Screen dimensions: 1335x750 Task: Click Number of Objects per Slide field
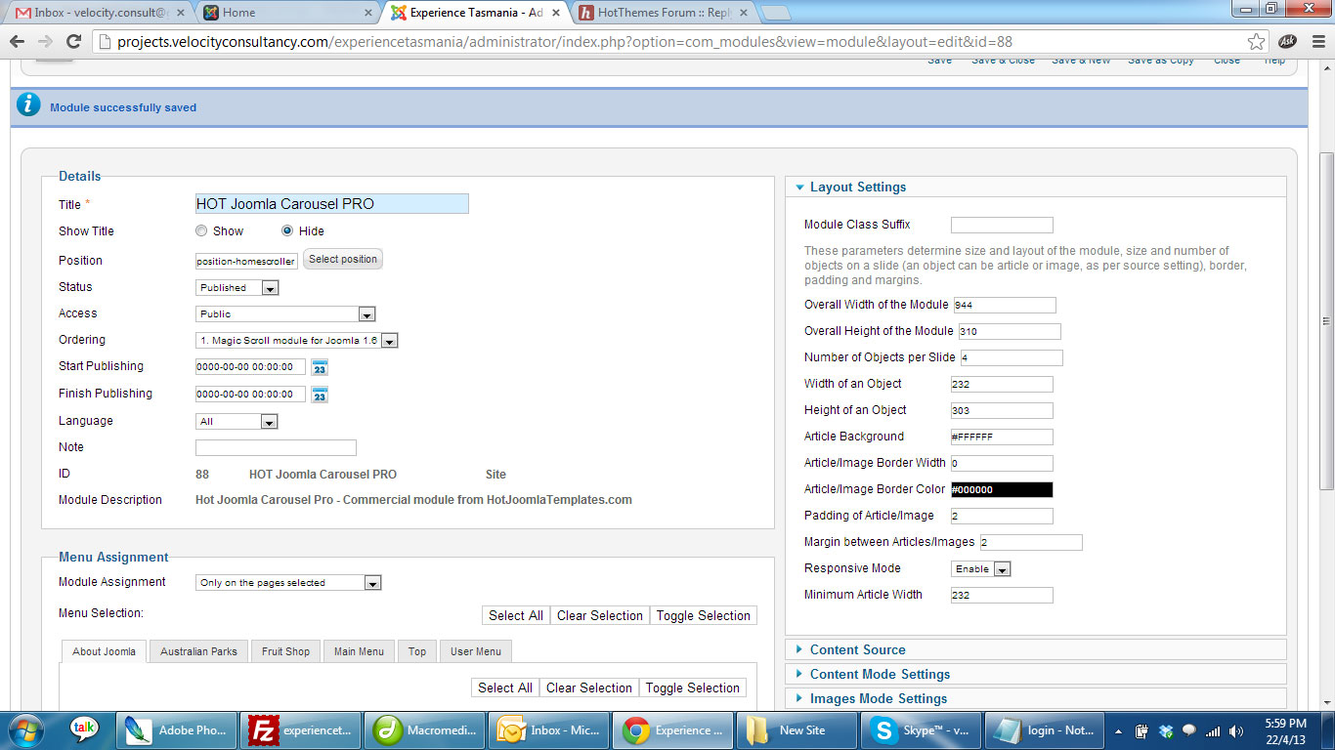click(x=1012, y=358)
